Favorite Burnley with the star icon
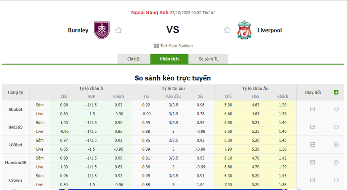Screen dimensions: 347x190 click(119, 30)
